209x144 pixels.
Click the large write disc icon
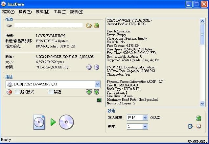[66, 122]
